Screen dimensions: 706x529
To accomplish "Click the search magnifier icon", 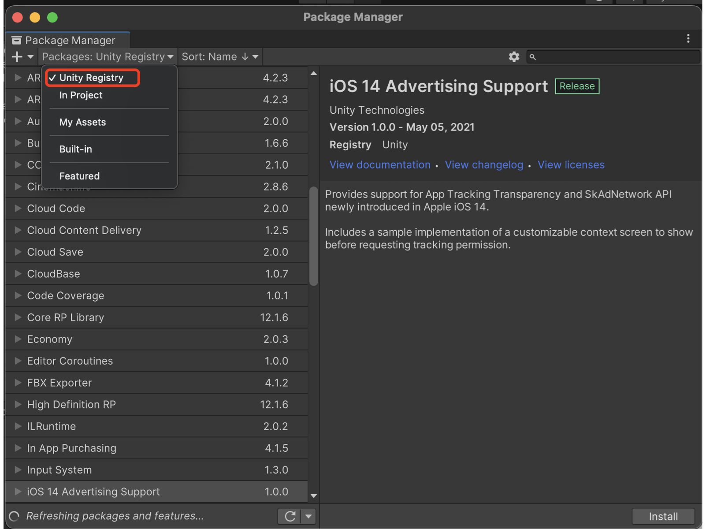I will coord(533,57).
